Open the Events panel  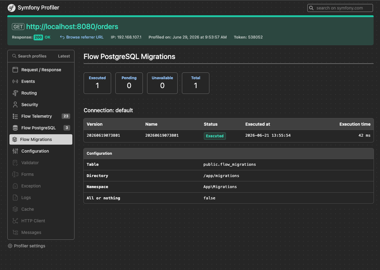coord(41,81)
